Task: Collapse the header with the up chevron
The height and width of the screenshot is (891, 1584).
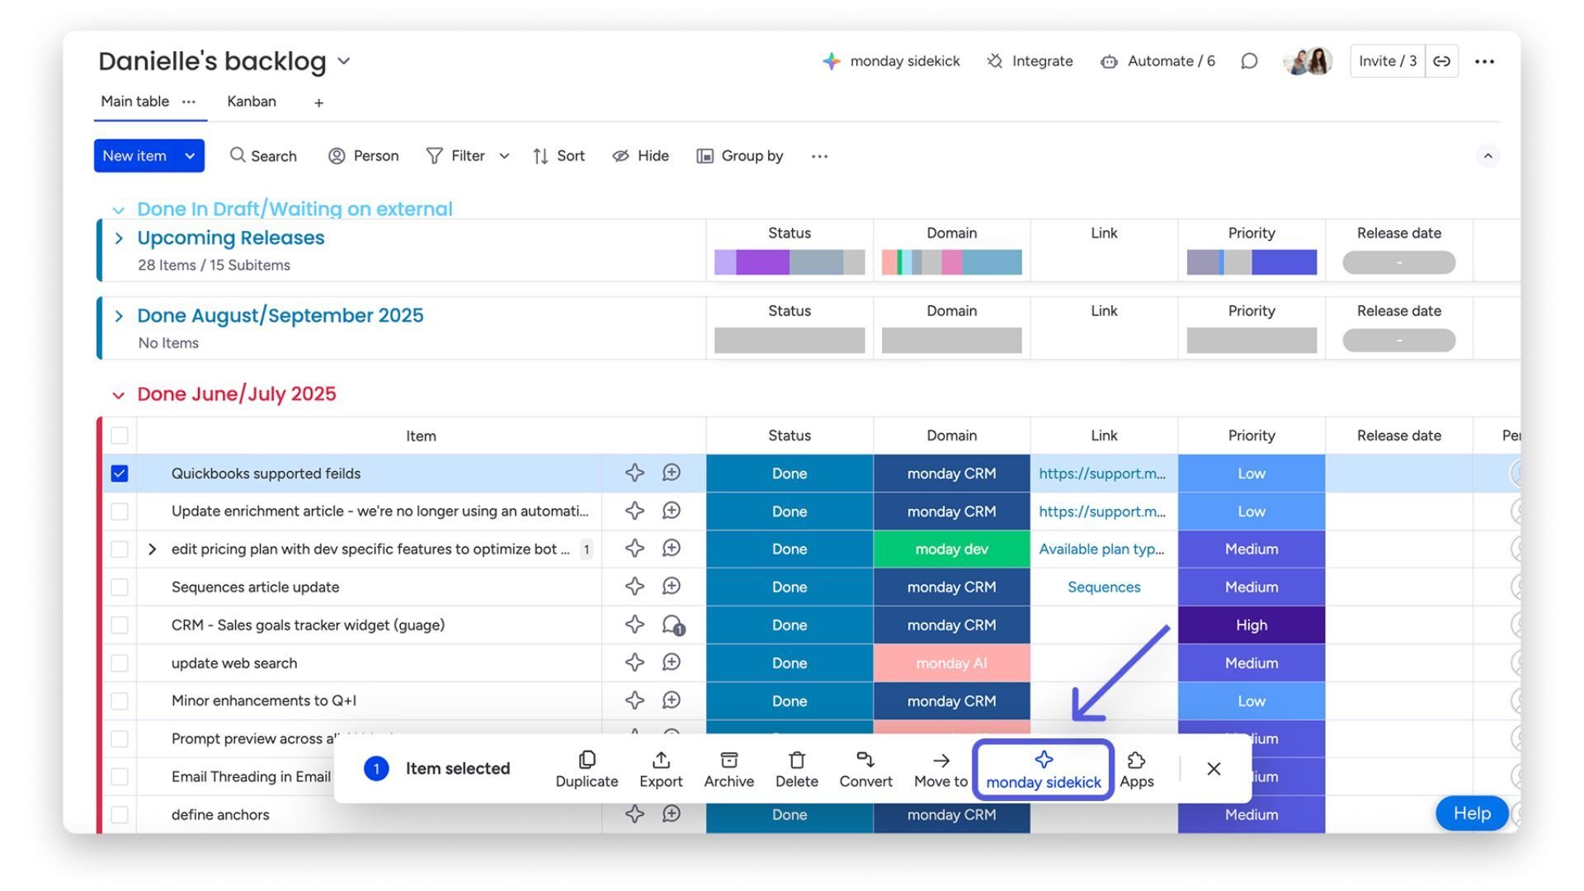Action: click(1487, 156)
